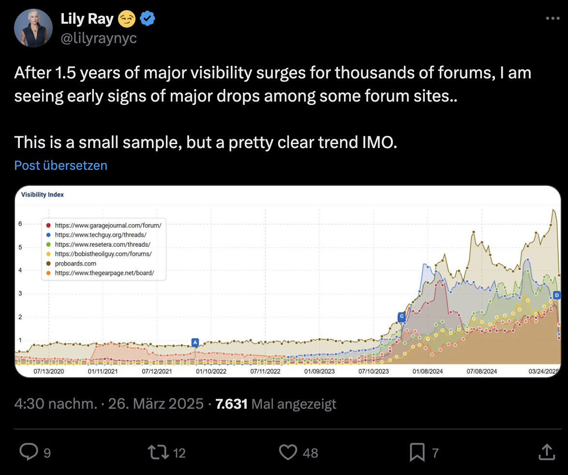Viewport: 568px width, 475px height.
Task: Click the red legend dot for resetera.com row
Action: point(48,244)
